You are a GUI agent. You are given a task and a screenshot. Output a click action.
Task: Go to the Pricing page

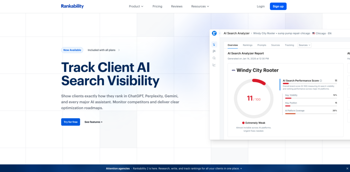point(157,6)
